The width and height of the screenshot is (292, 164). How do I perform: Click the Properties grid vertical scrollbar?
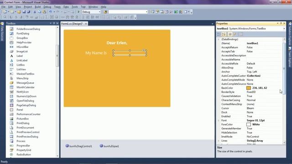click(284, 91)
